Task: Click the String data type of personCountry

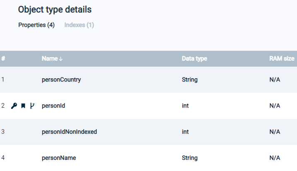Action: click(190, 79)
